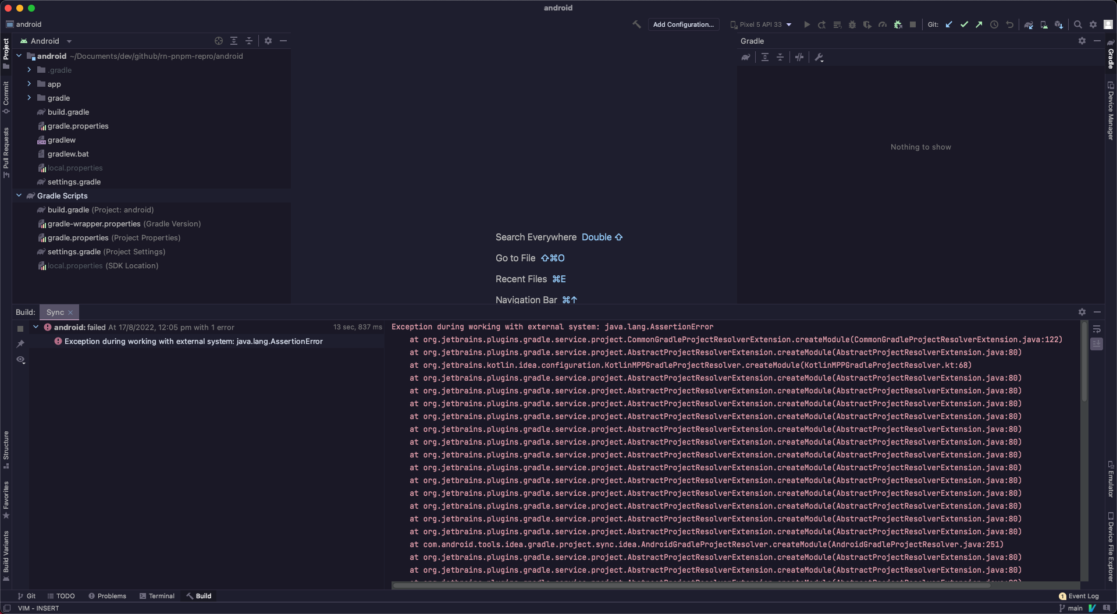Commit changes using the green checkmark Git icon
1117x614 pixels.
(x=964, y=24)
